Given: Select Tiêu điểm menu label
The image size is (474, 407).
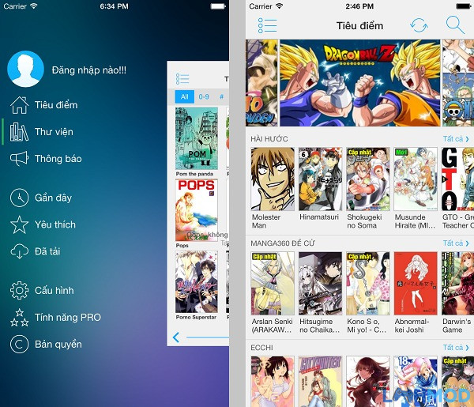Looking at the screenshot, I should coord(56,105).
